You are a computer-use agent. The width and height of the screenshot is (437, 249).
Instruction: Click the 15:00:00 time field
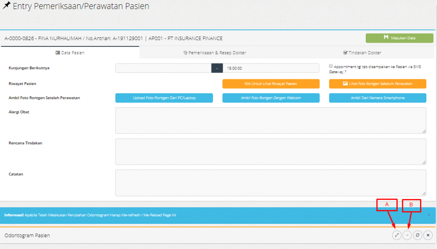pyautogui.click(x=271, y=68)
